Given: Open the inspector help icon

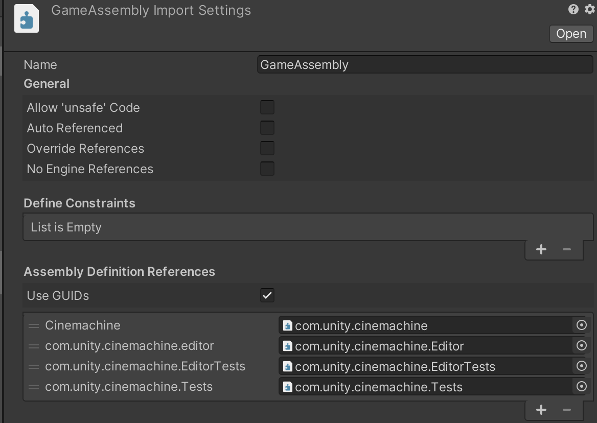Looking at the screenshot, I should point(573,9).
